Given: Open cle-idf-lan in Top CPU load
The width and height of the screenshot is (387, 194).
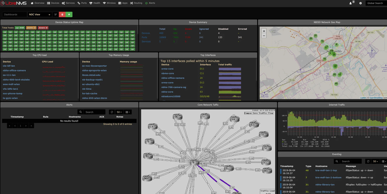Looking at the screenshot, I should 9,66.
